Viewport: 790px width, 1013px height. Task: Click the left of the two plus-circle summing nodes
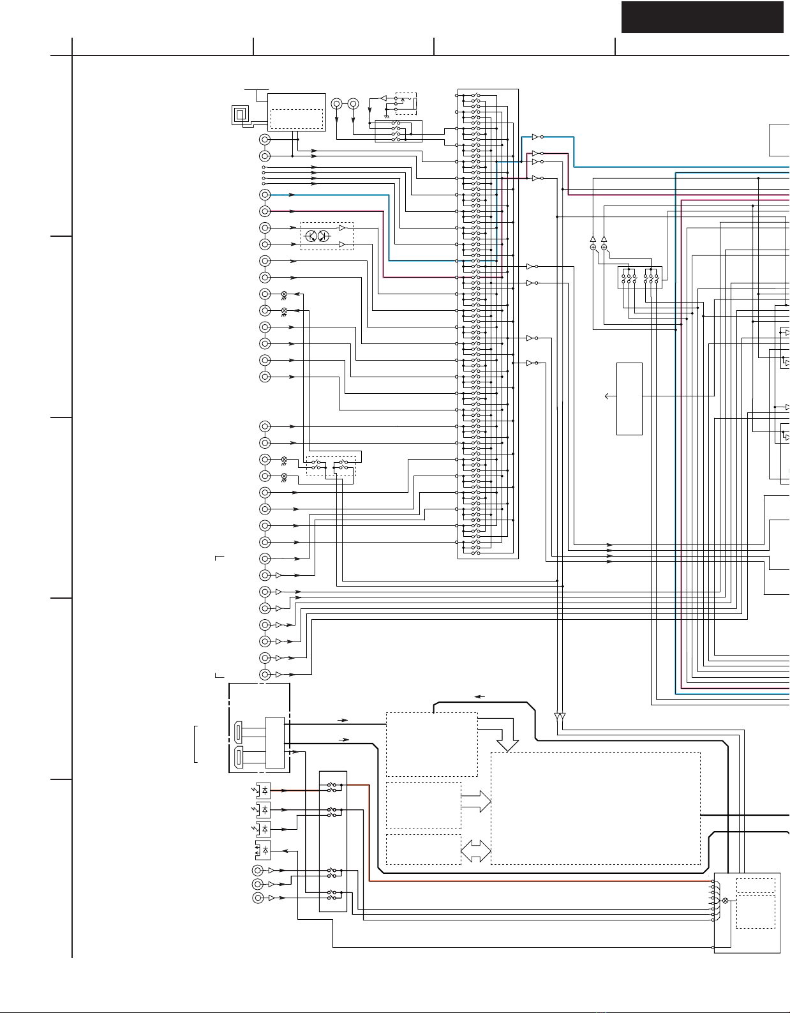(x=593, y=247)
